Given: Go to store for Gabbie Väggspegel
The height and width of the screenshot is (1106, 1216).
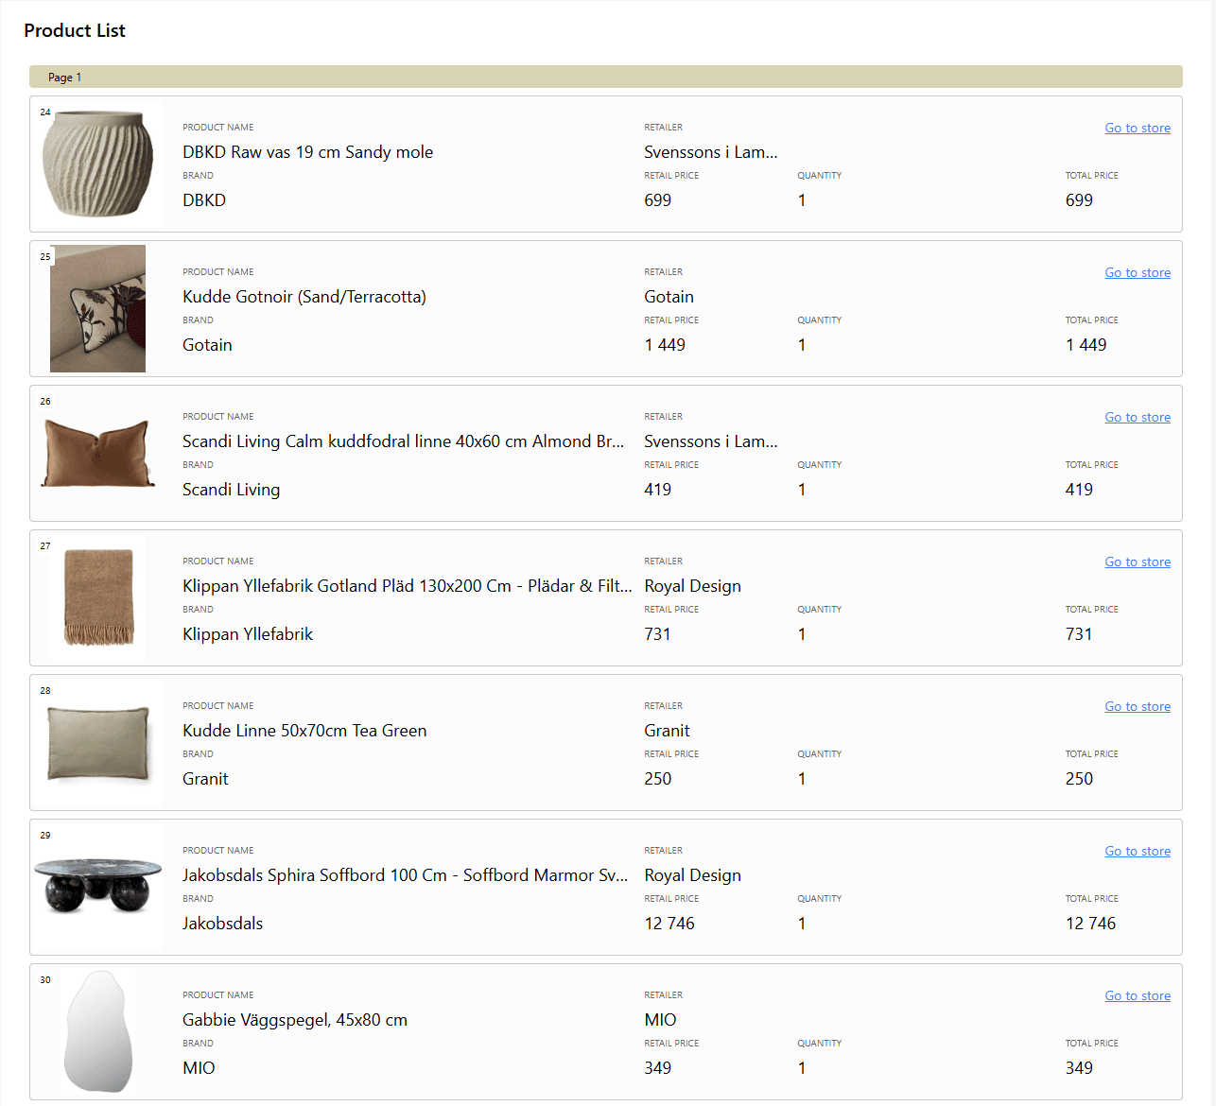Looking at the screenshot, I should (x=1137, y=995).
